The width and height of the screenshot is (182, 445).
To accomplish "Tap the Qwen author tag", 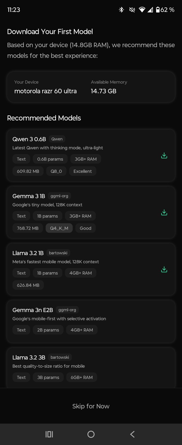I will point(57,139).
